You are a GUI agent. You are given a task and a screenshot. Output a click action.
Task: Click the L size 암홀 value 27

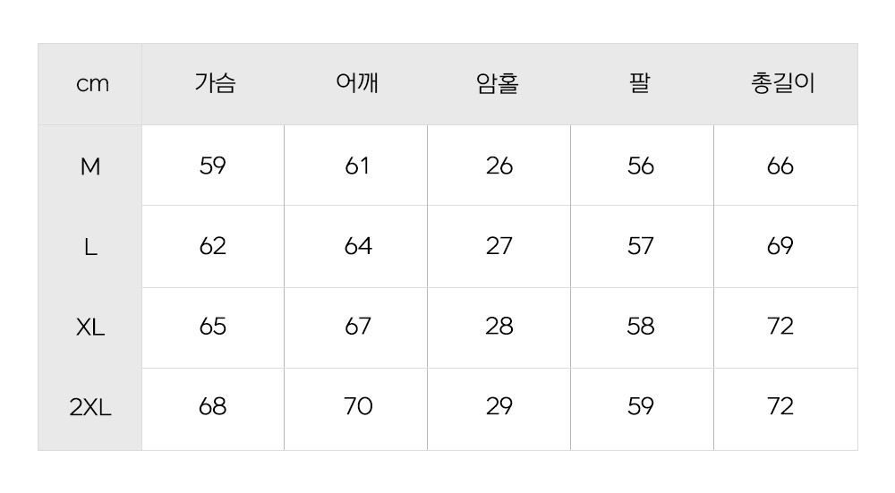pos(499,246)
